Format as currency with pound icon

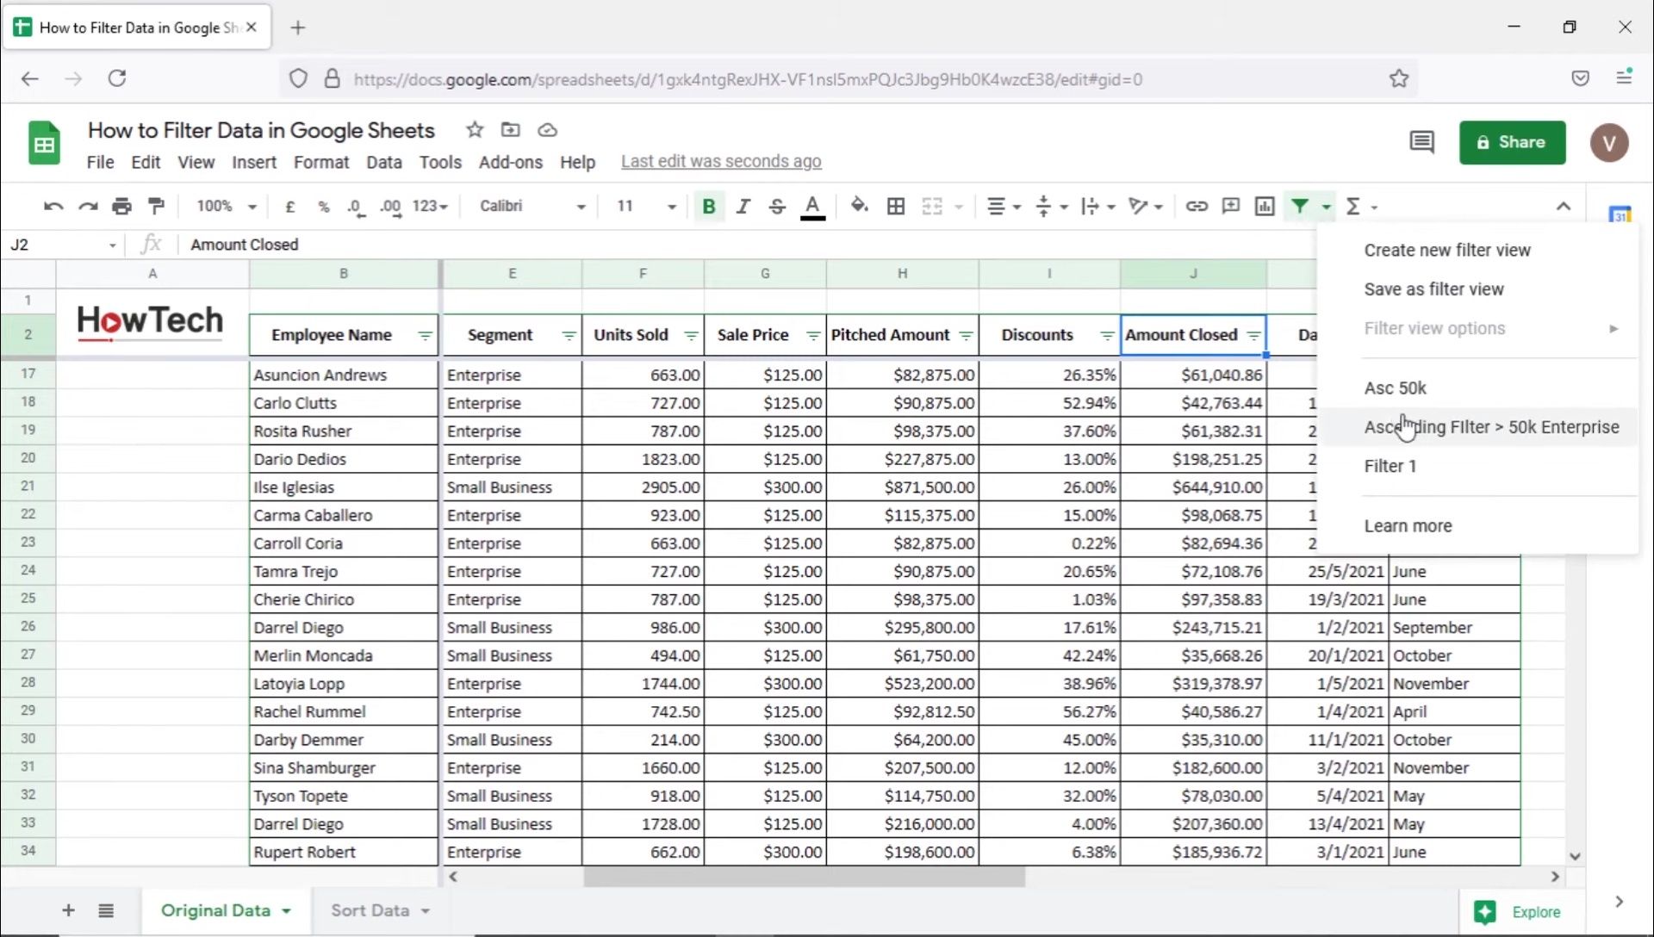click(290, 207)
